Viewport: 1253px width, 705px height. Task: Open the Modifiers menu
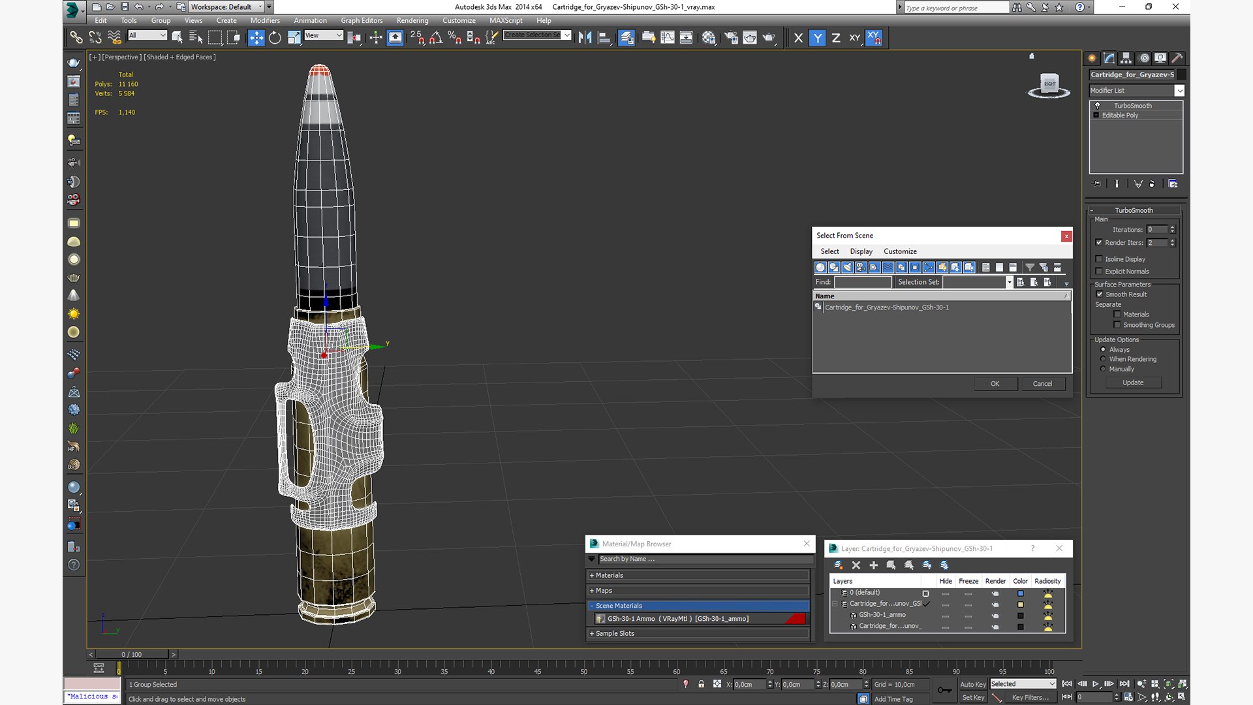(265, 20)
